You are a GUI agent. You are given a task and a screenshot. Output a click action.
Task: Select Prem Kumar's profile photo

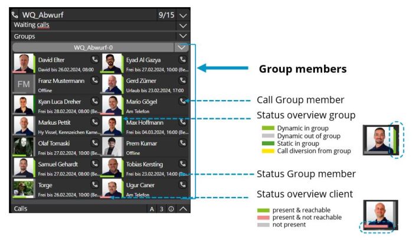click(112, 147)
